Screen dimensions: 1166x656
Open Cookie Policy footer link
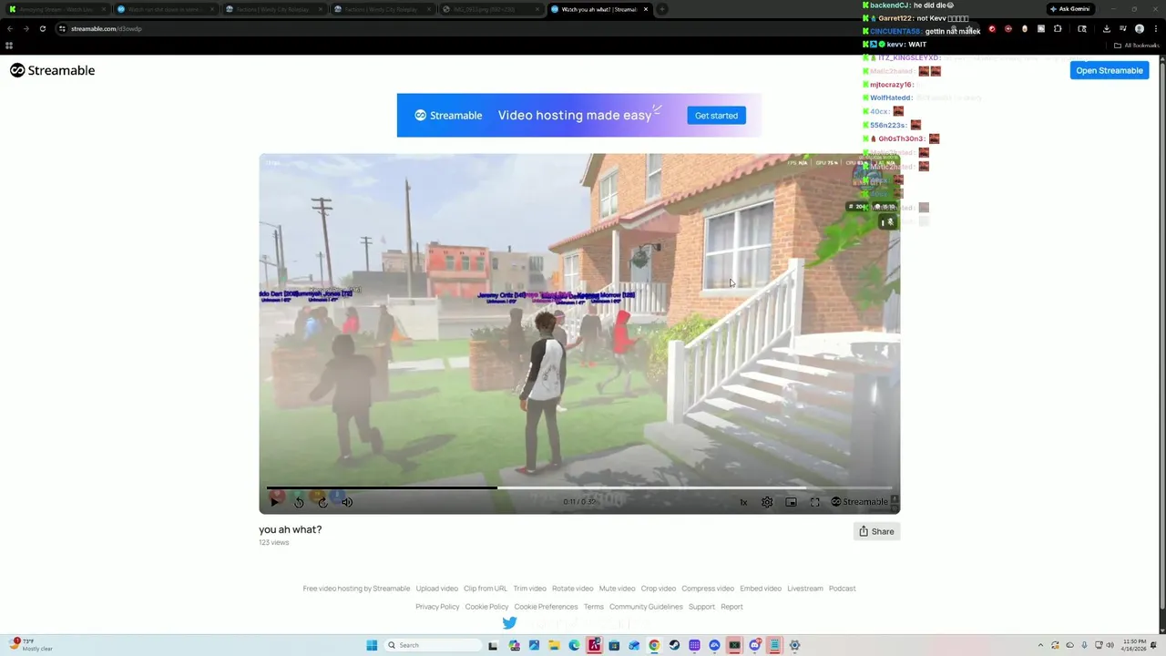click(486, 607)
